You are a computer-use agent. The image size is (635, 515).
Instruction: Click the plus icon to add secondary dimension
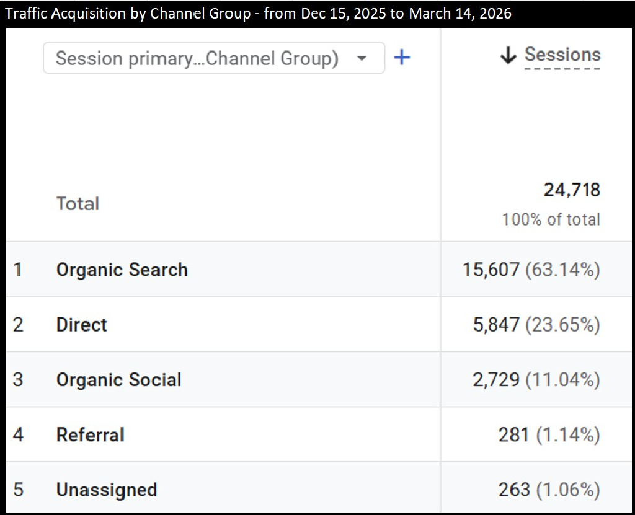click(401, 57)
